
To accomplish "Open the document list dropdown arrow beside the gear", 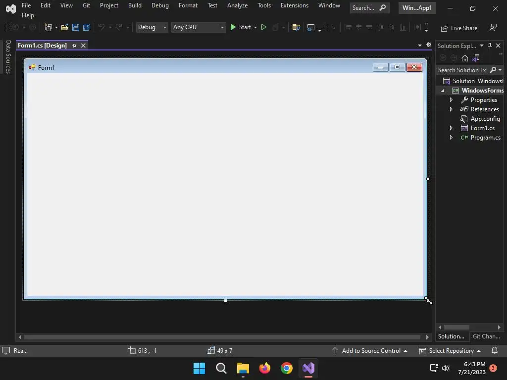I will pyautogui.click(x=420, y=45).
